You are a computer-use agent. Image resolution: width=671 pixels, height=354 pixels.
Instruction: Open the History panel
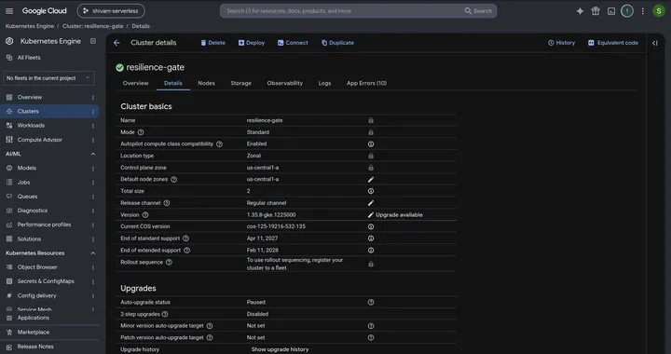pos(561,43)
